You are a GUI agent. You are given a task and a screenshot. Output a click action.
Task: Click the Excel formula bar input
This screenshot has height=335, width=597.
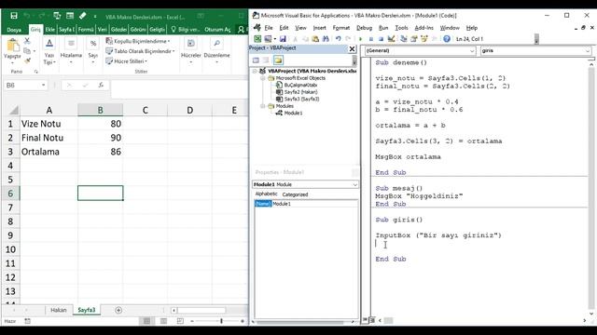179,85
